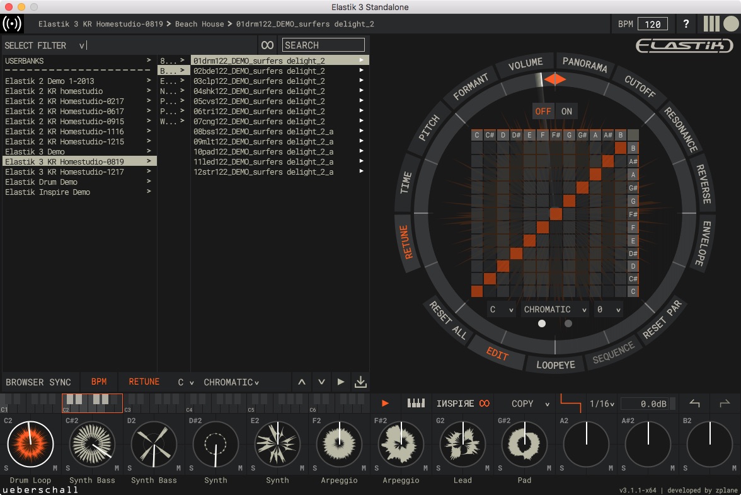741x495 pixels.
Task: Turn the retune ON toggle on
Action: [566, 112]
